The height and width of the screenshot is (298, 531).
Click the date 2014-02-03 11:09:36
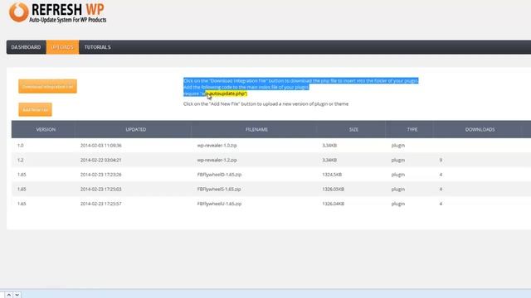(101, 146)
